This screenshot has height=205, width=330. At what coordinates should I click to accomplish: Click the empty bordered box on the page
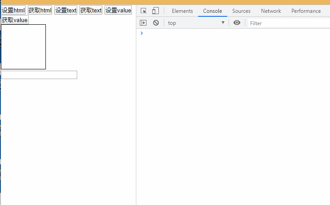coord(23,47)
